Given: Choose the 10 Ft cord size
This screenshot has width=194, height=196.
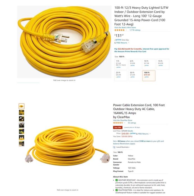Looking at the screenshot, I should coord(149,64).
